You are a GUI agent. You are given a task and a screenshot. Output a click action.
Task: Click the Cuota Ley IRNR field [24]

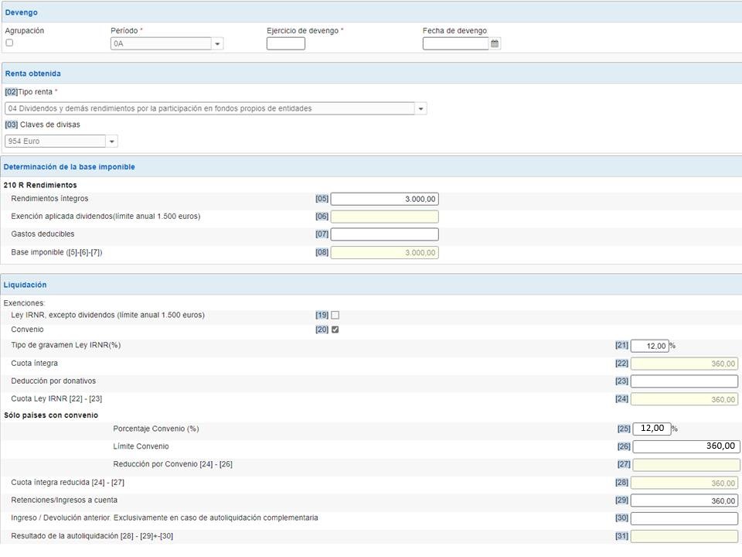pos(684,399)
